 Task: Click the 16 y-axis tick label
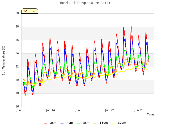(17, 106)
